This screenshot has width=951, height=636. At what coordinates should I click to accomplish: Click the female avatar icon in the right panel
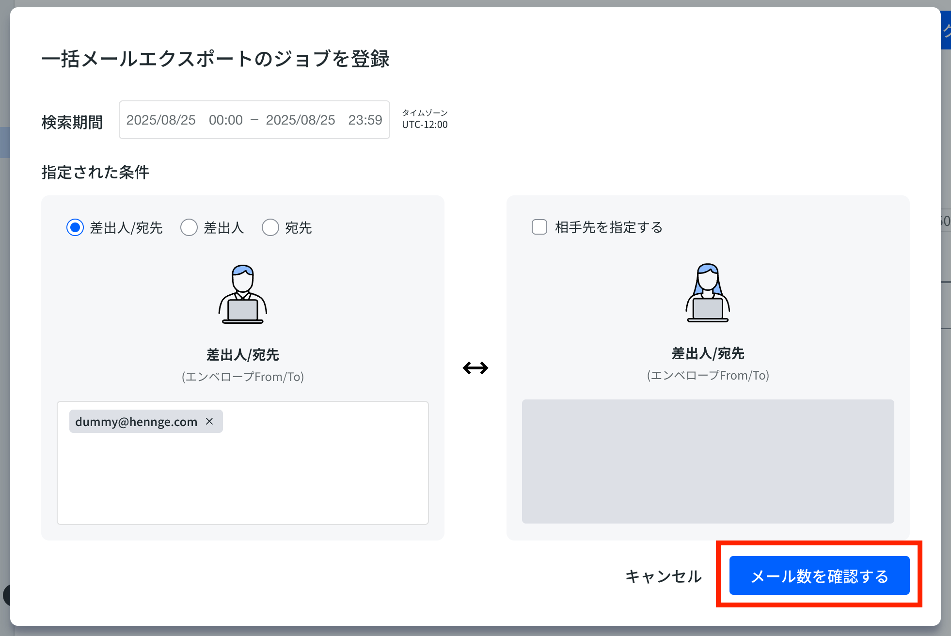coord(707,293)
